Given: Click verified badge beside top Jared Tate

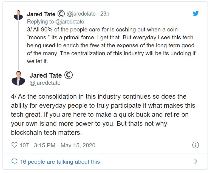Looking at the screenshot, I should coord(61,14).
